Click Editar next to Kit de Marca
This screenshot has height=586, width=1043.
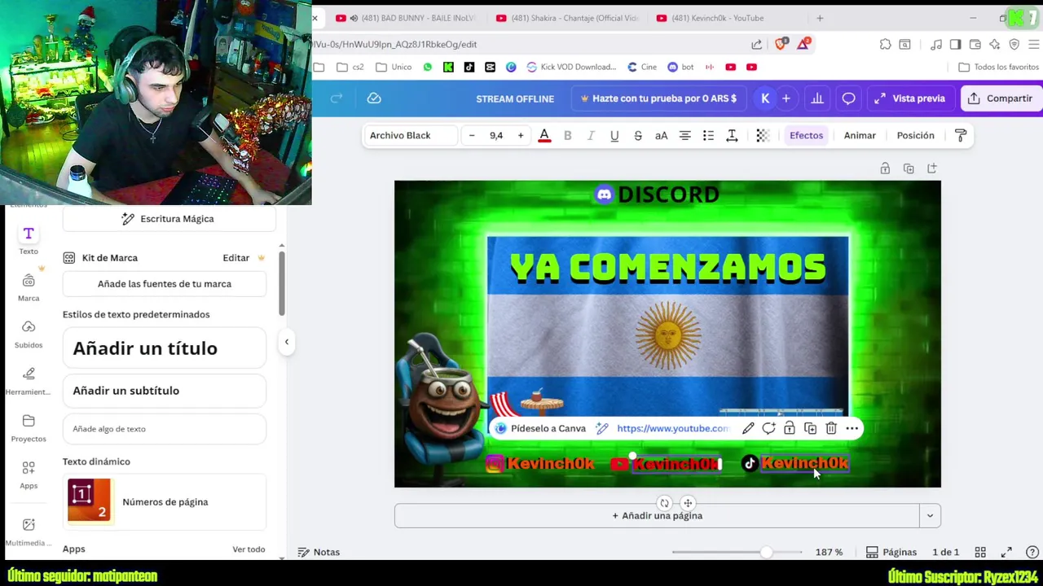click(x=236, y=258)
